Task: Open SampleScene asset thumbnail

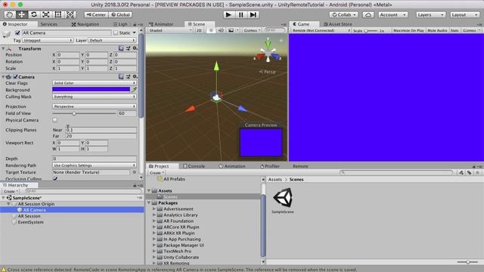Action: (x=283, y=198)
